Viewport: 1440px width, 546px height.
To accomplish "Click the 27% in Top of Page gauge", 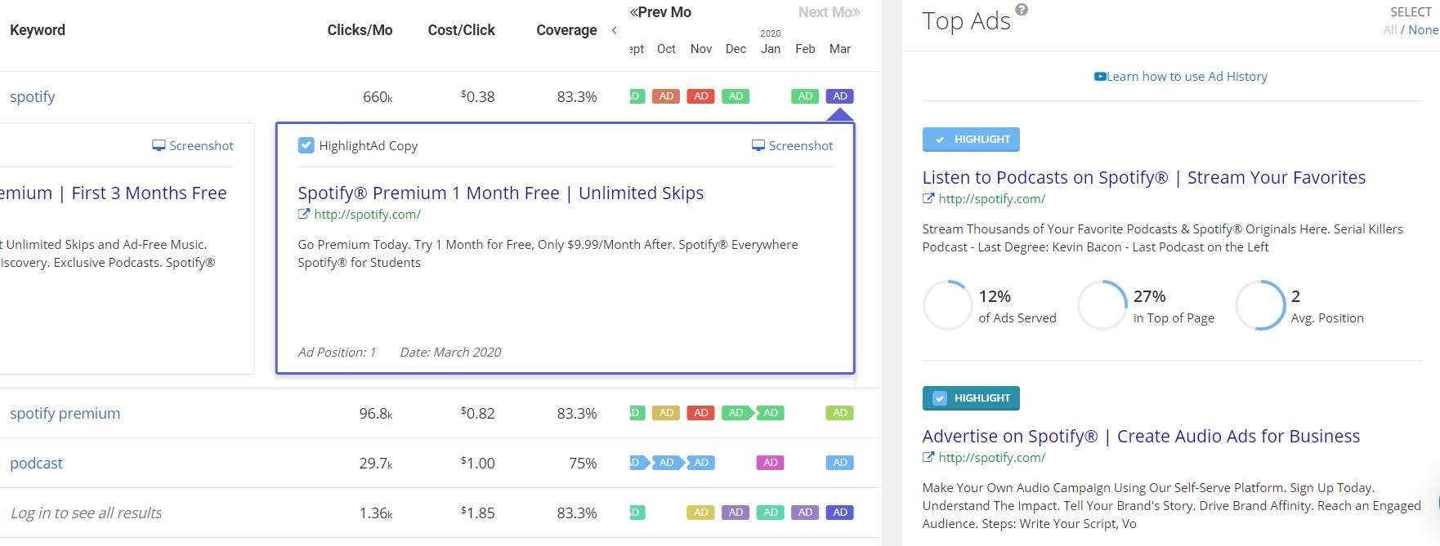I will pyautogui.click(x=1102, y=305).
